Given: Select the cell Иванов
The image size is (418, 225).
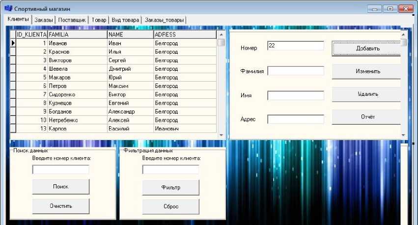Looking at the screenshot, I should point(77,43).
